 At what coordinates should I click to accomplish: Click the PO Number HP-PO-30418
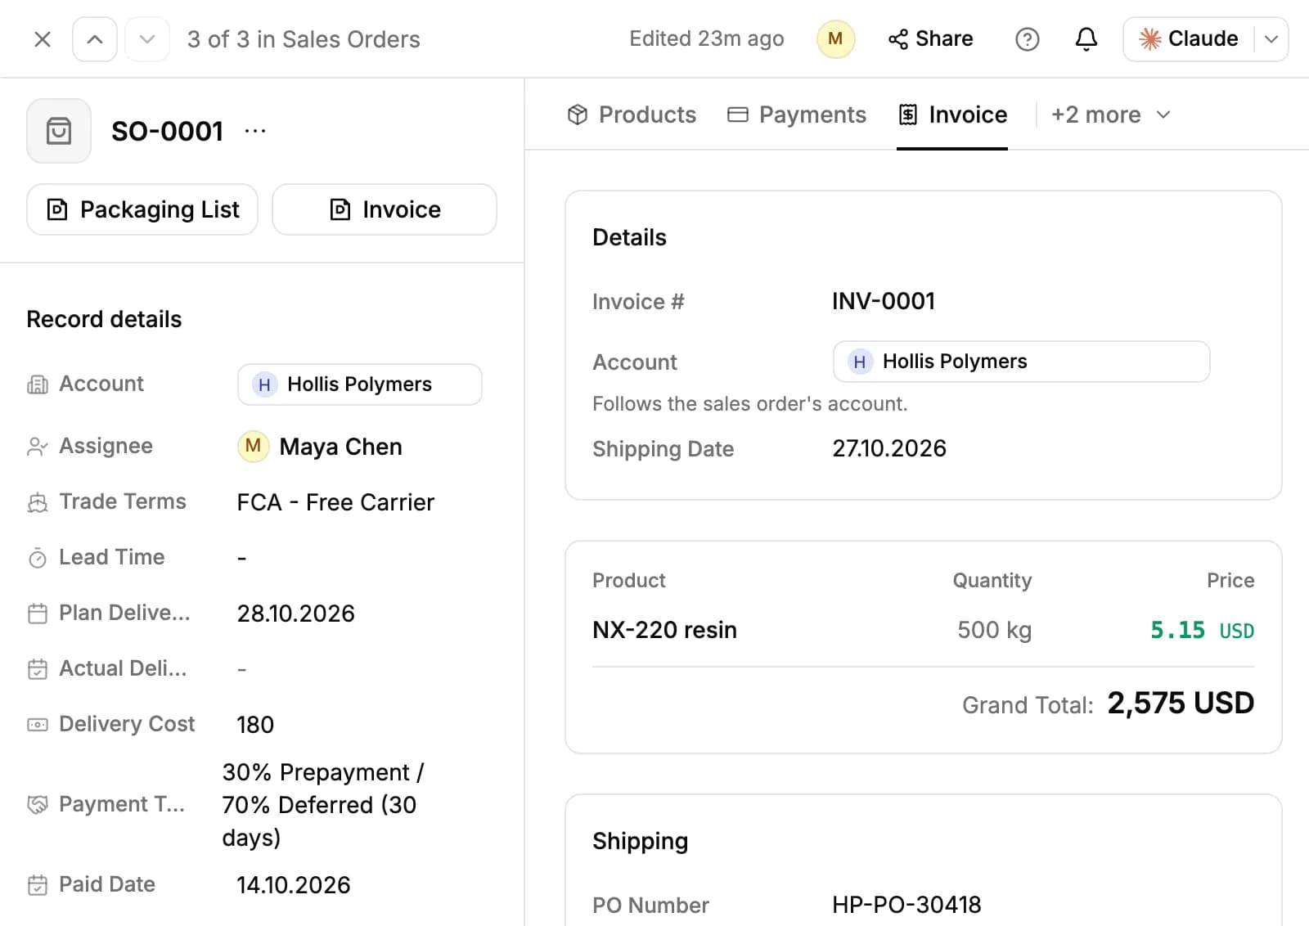click(x=906, y=905)
